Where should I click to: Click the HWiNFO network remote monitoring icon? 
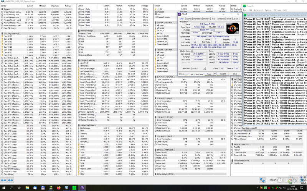[x=262, y=180]
